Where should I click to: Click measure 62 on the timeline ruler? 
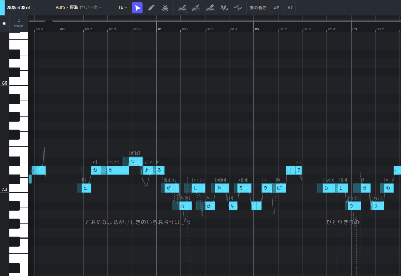257,29
